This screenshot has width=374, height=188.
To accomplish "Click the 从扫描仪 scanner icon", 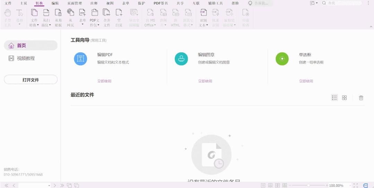I will click(46, 12).
